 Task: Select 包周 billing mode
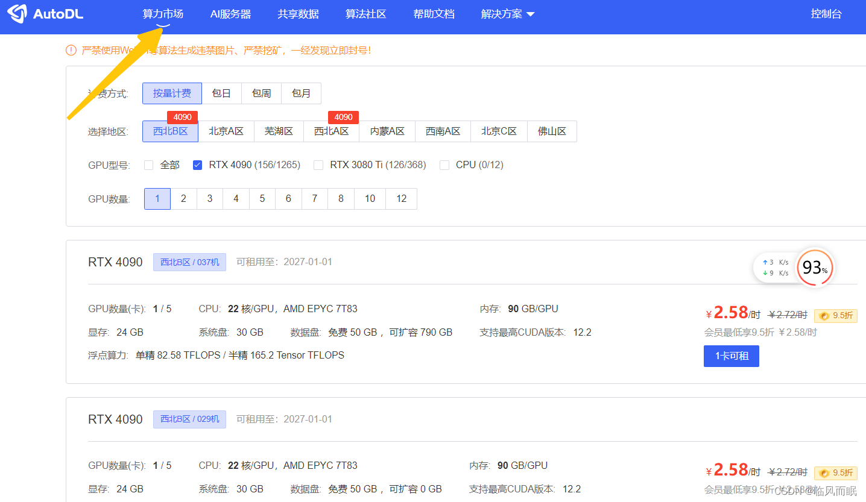coord(261,93)
